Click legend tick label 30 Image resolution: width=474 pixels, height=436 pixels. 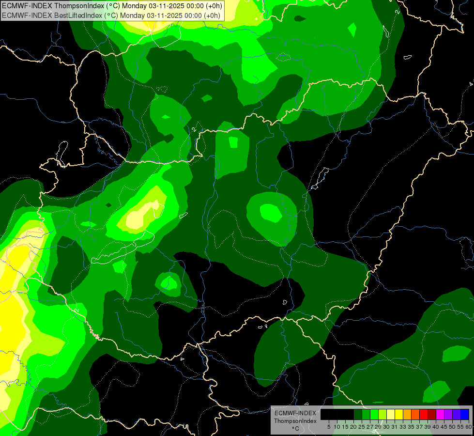[386, 427]
